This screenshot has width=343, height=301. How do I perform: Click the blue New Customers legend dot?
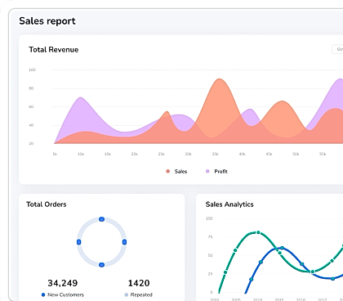pos(43,294)
